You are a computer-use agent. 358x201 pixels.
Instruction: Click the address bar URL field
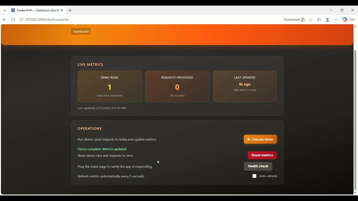point(148,20)
